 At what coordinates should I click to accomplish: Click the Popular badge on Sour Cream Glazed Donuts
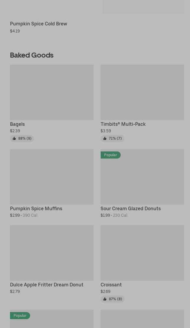[110, 155]
